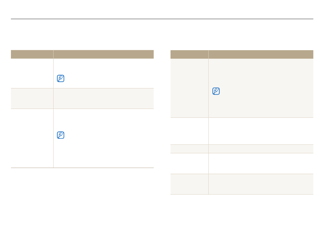
Task: Select the left table's wide tan header cell
Action: 104,54
